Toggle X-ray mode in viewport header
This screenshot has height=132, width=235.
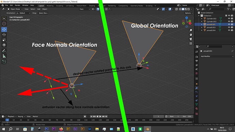[176, 9]
